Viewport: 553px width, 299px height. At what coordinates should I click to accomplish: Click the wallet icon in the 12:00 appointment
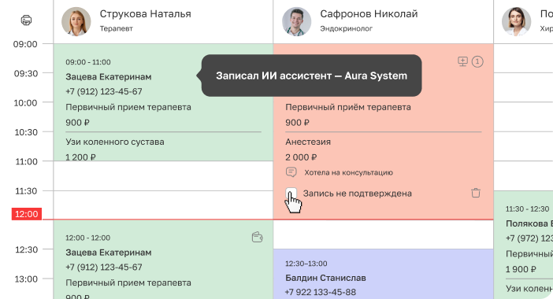click(x=257, y=237)
